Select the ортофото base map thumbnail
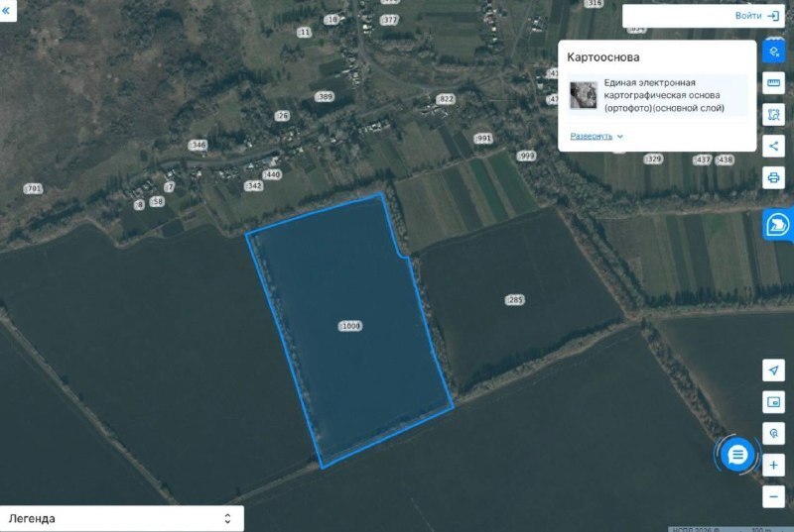 point(584,95)
